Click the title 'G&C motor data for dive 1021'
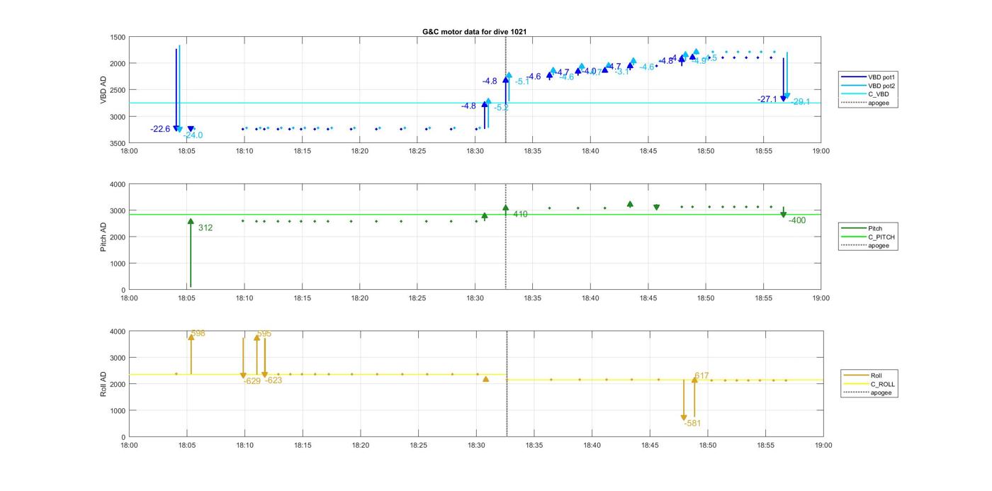The image size is (992, 491). tap(474, 32)
